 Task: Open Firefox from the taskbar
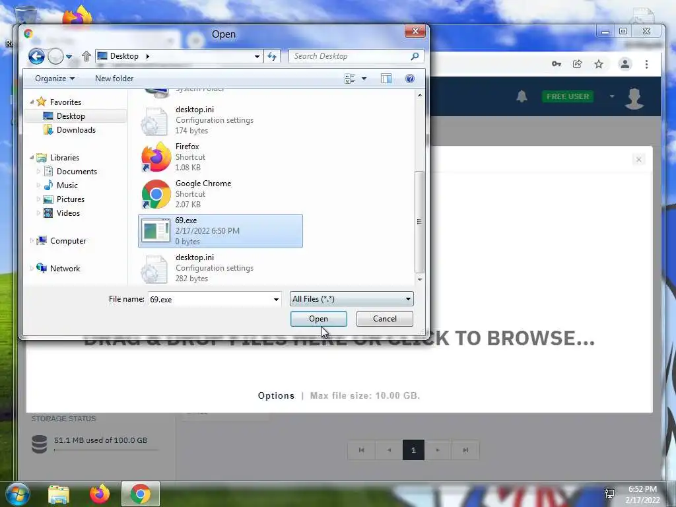click(x=100, y=494)
